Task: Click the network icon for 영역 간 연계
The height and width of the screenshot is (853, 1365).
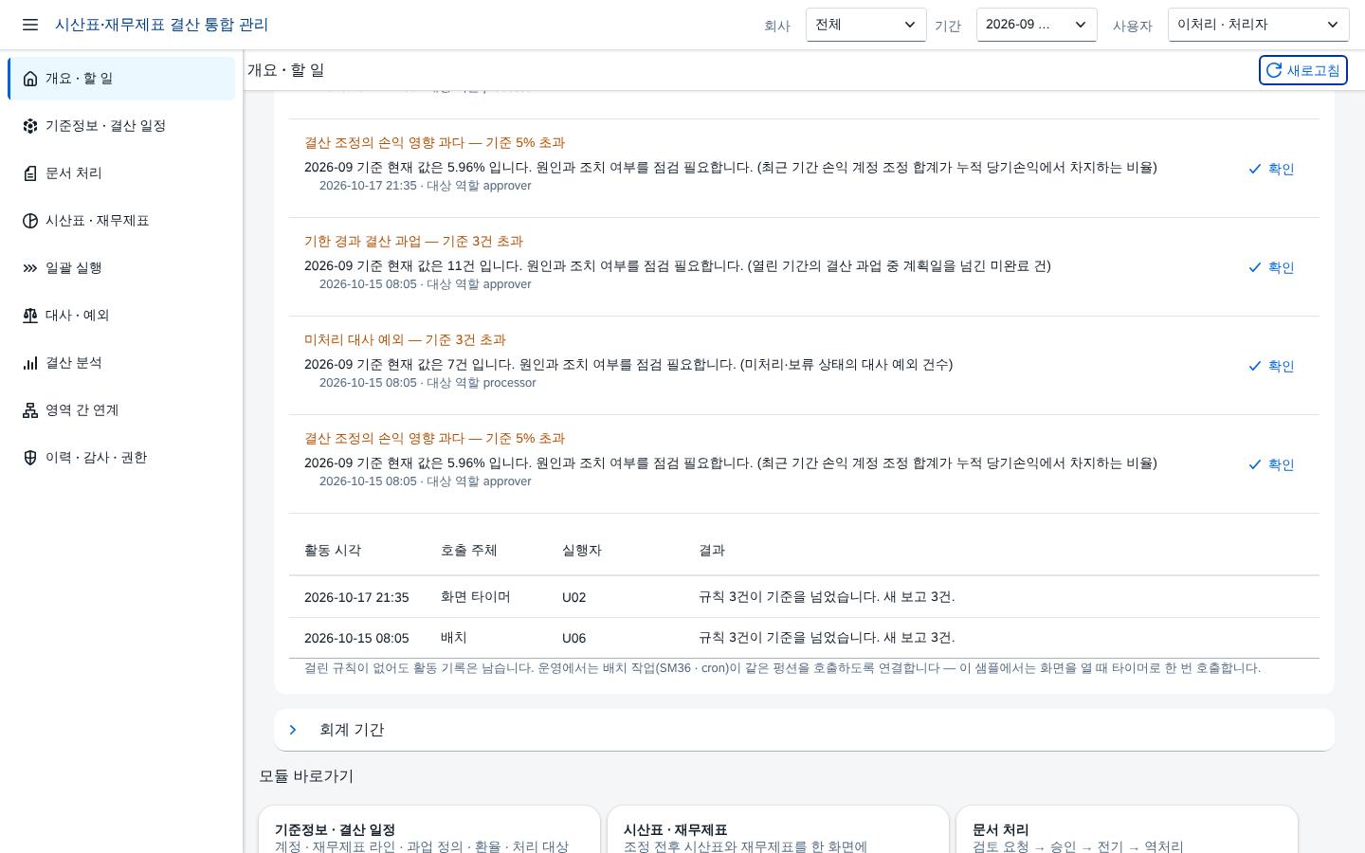Action: click(30, 410)
